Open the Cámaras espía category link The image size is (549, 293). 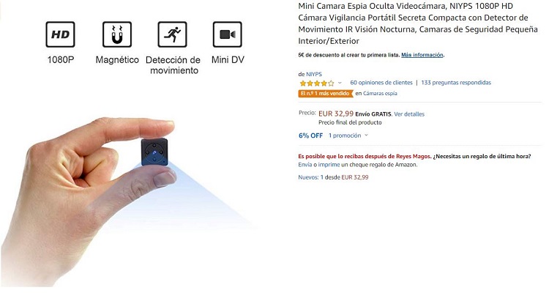coord(380,94)
